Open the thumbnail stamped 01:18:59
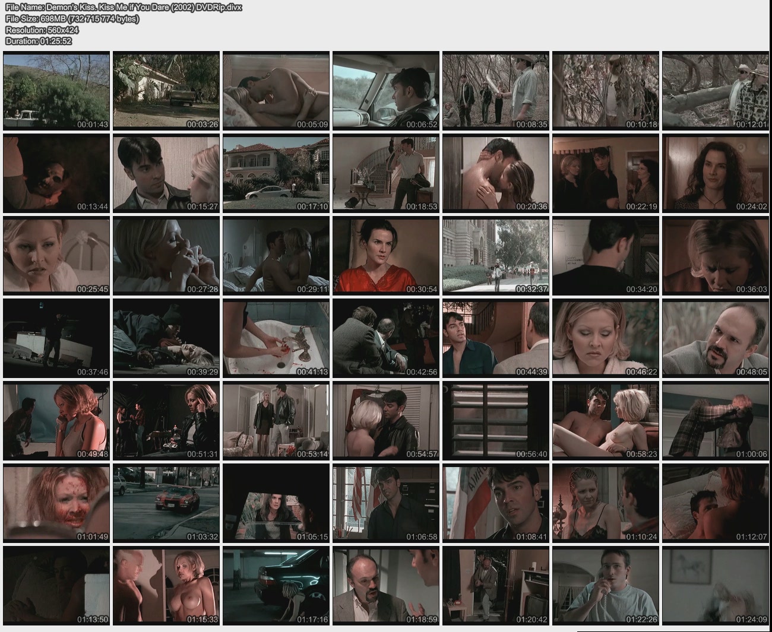 pos(386,586)
